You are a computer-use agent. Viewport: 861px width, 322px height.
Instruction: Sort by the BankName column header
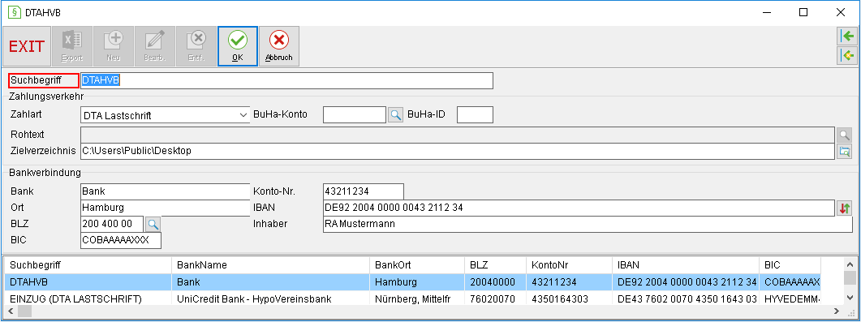tap(271, 265)
